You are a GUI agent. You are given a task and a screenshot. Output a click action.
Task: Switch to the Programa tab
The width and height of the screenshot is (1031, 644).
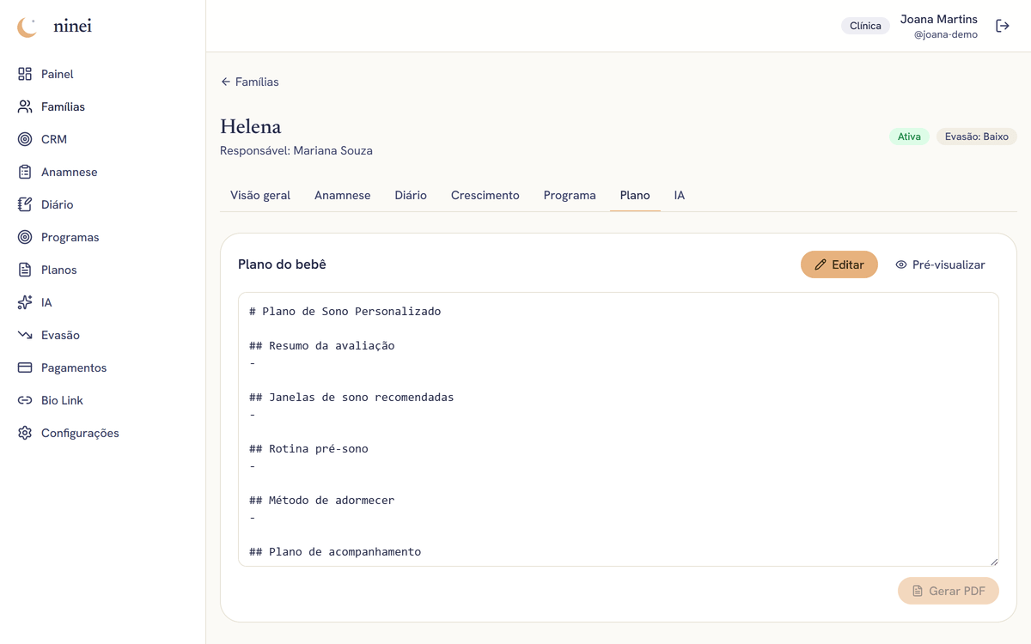click(x=570, y=195)
